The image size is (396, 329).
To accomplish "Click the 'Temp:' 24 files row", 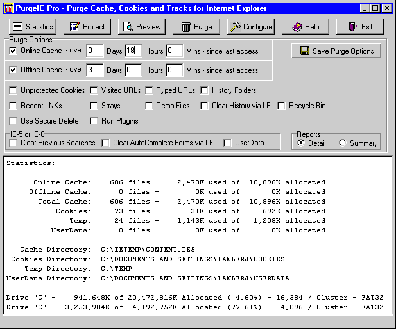I will pyautogui.click(x=198, y=220).
